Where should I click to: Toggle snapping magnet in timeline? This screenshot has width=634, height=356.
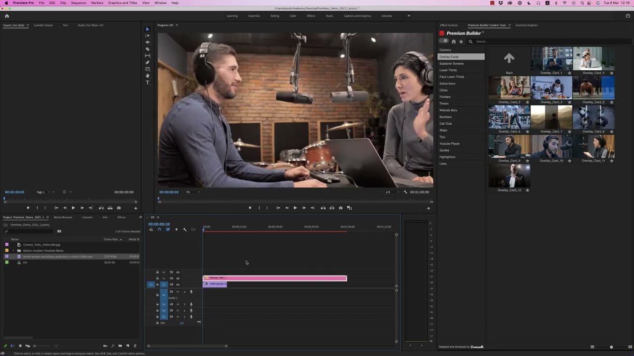pos(159,229)
